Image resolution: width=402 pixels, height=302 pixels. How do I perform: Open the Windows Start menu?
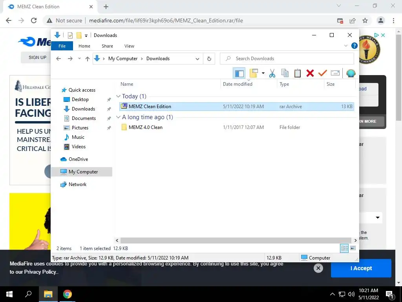pyautogui.click(x=9, y=294)
